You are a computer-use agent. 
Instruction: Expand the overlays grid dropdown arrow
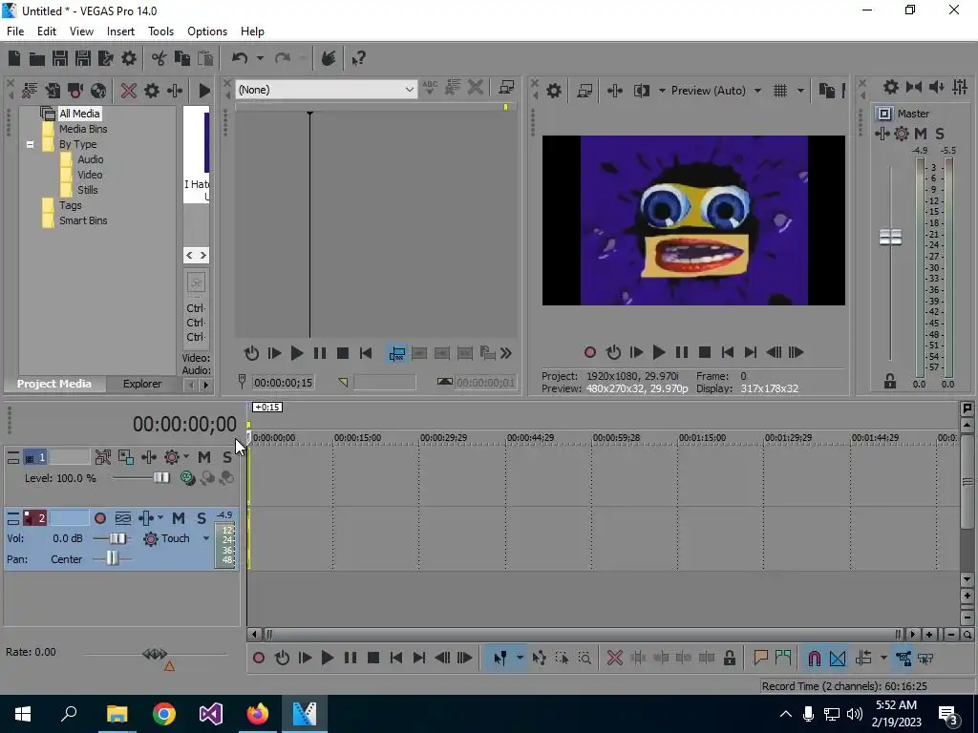click(x=800, y=91)
